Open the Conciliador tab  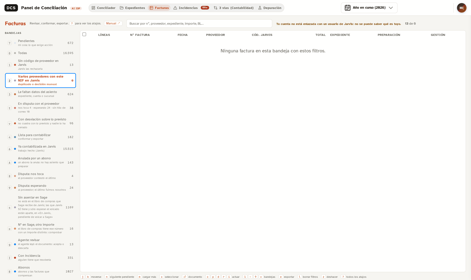(x=103, y=8)
